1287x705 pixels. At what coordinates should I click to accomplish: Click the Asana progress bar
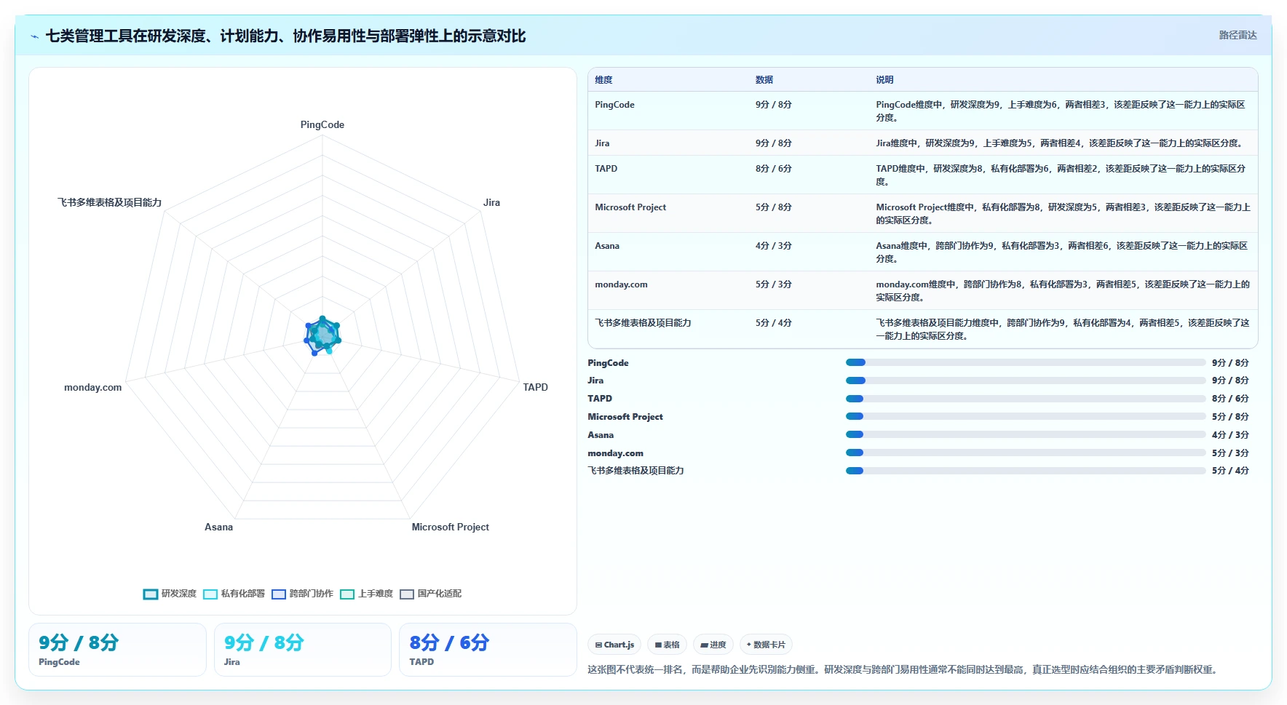1026,434
